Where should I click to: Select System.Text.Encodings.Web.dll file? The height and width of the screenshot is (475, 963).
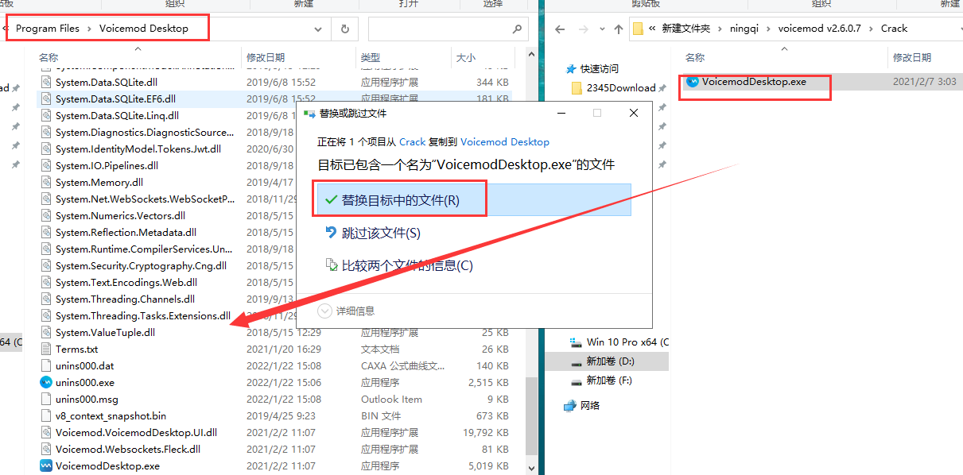point(126,283)
